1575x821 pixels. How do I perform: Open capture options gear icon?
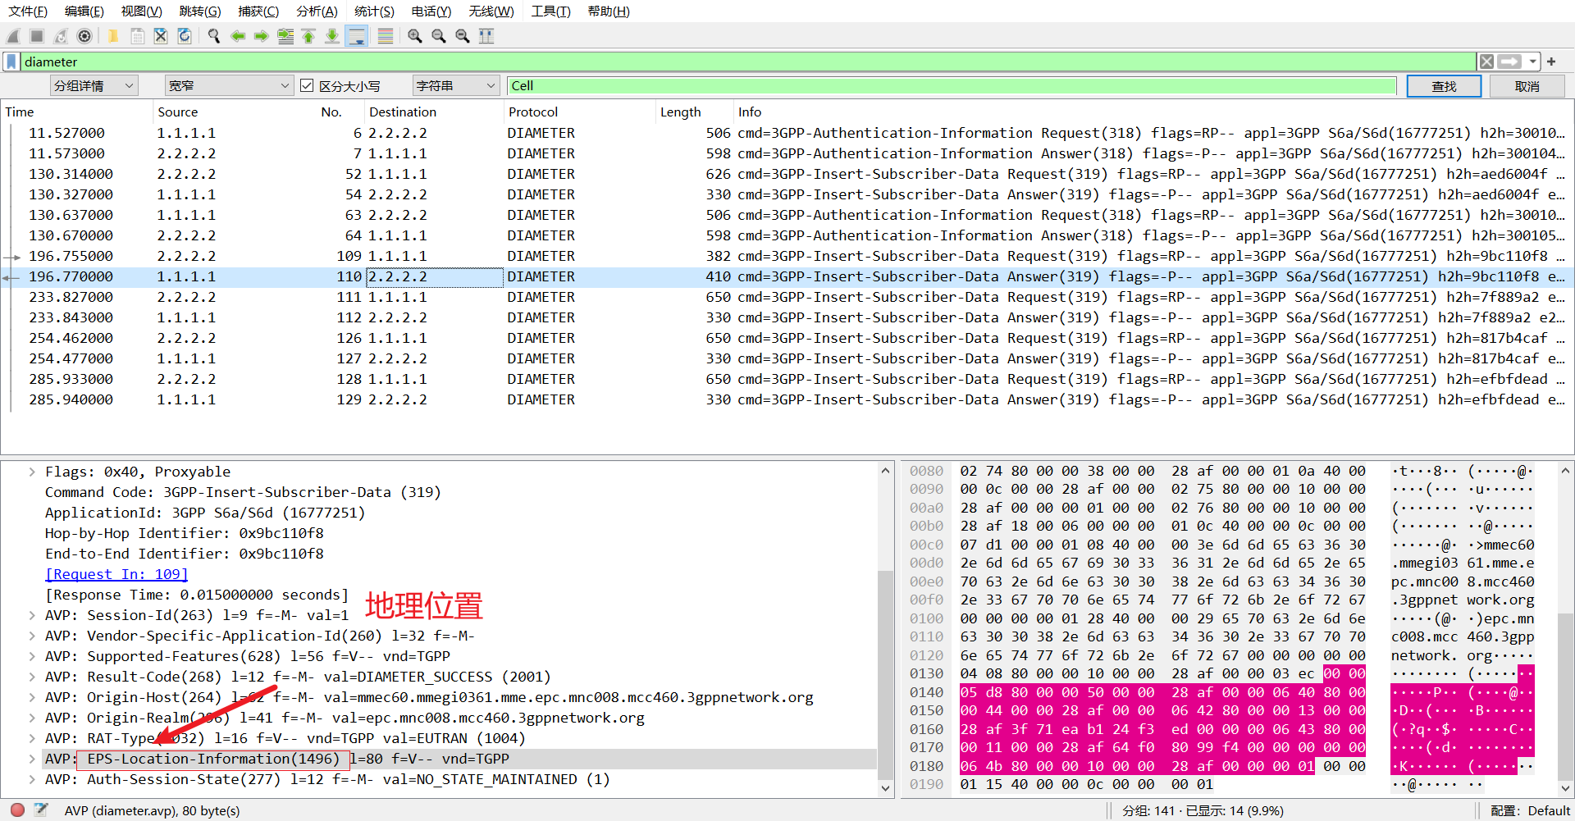84,36
